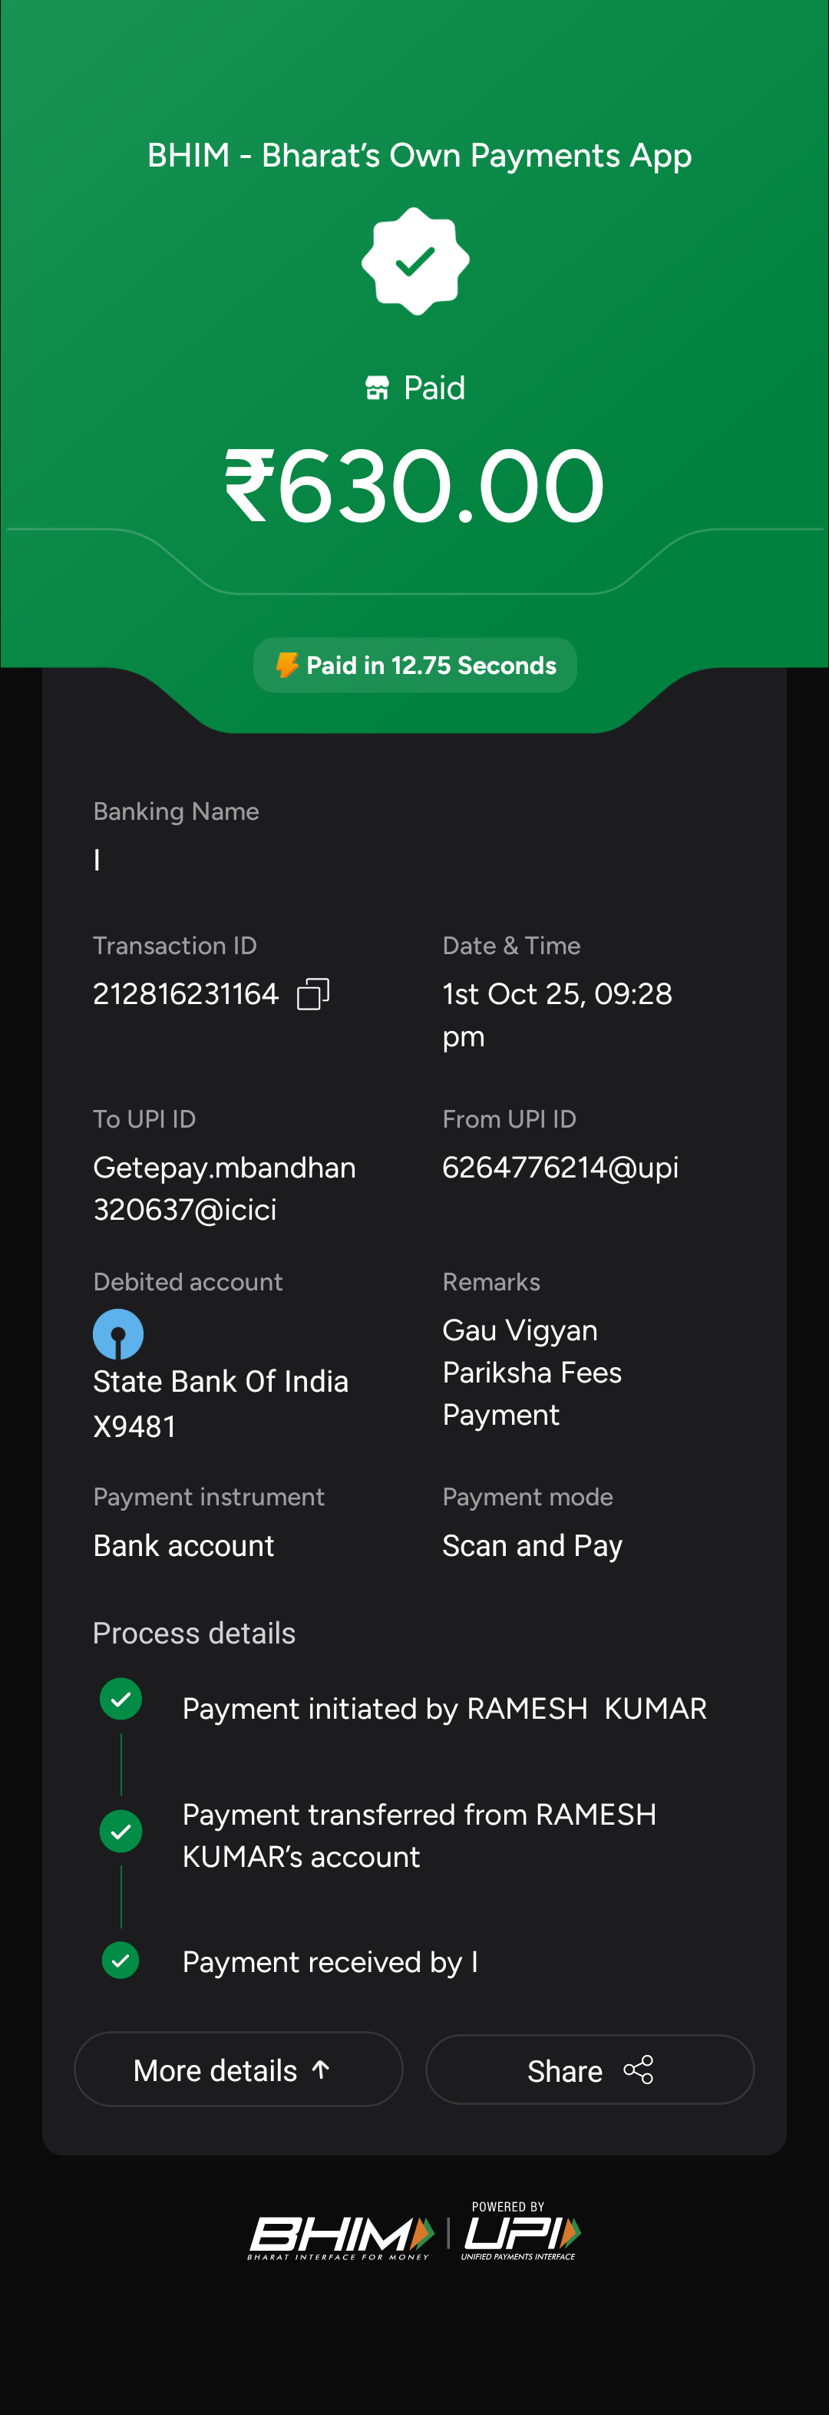Select the transaction ID number 212816231164
The image size is (829, 2415).
pos(186,994)
